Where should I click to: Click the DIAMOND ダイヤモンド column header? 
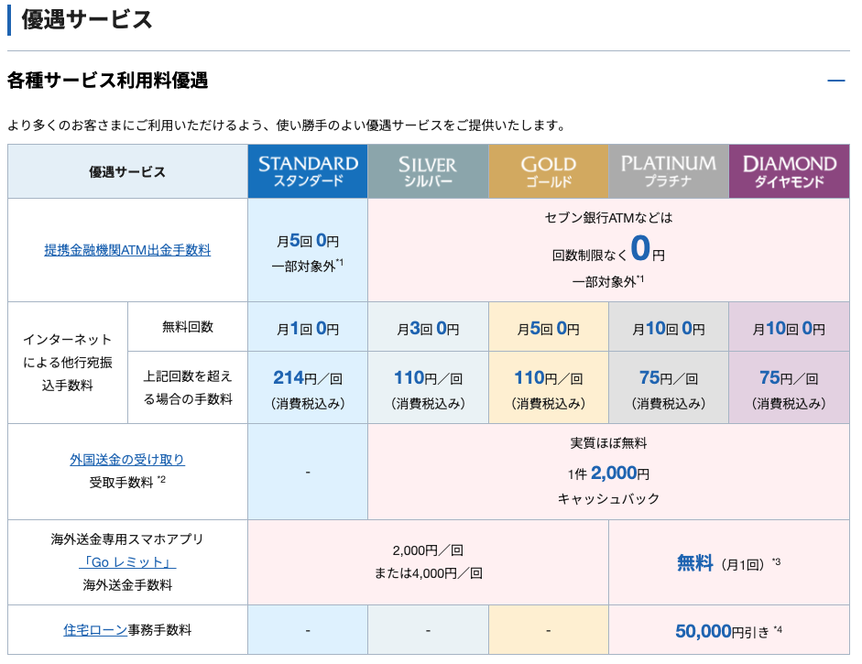pyautogui.click(x=790, y=171)
